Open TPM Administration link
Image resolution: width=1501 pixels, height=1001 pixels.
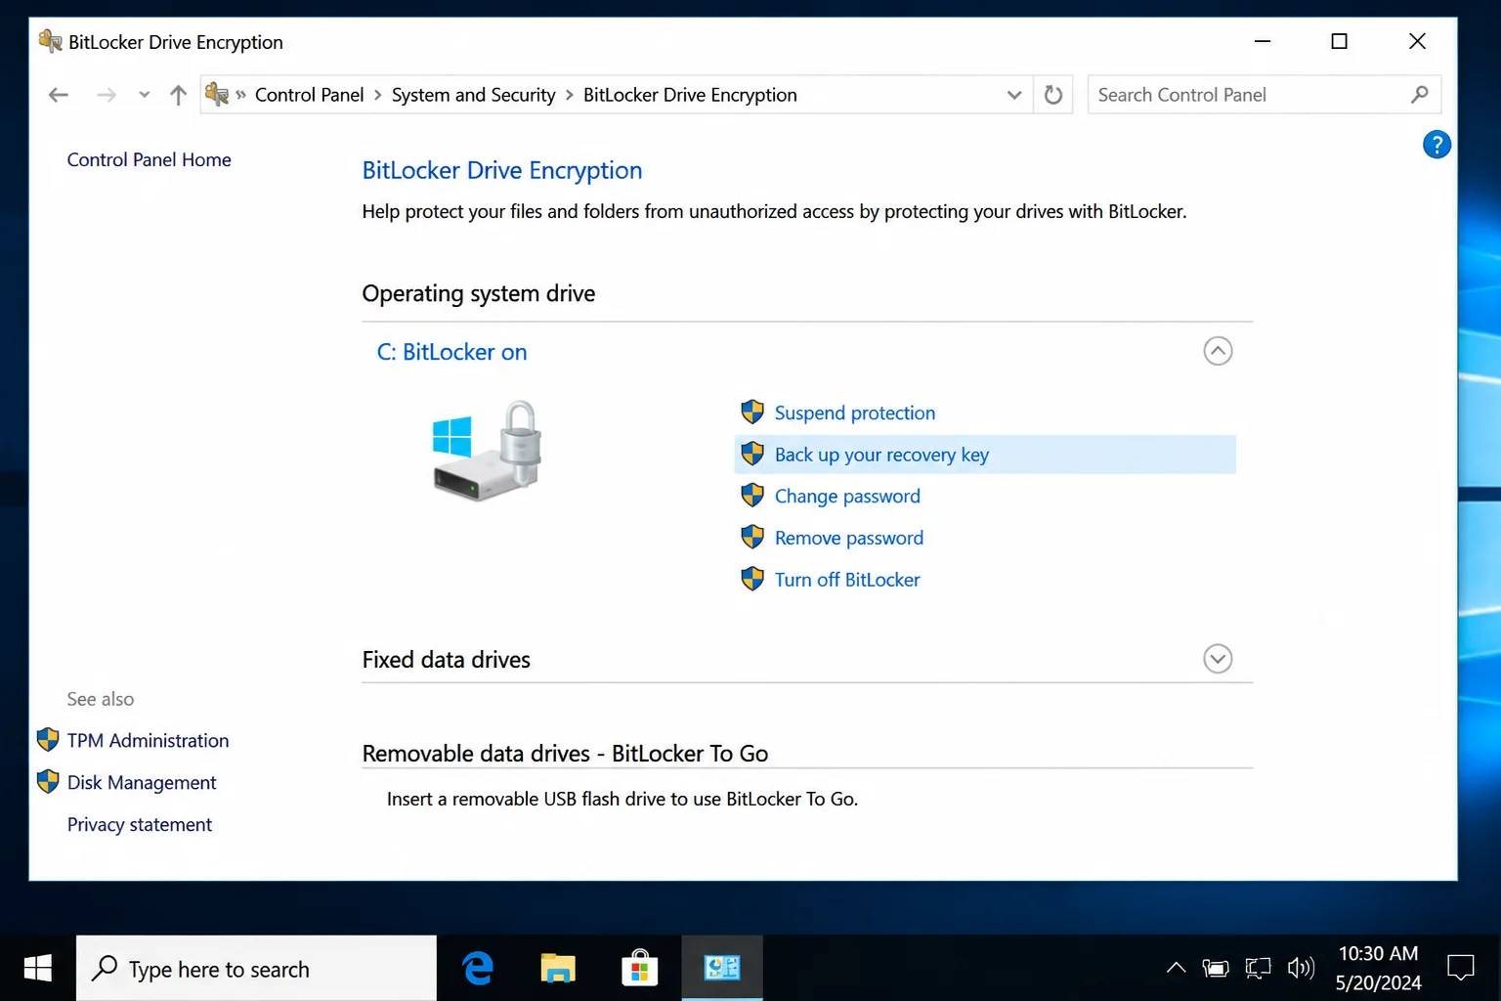[148, 740]
